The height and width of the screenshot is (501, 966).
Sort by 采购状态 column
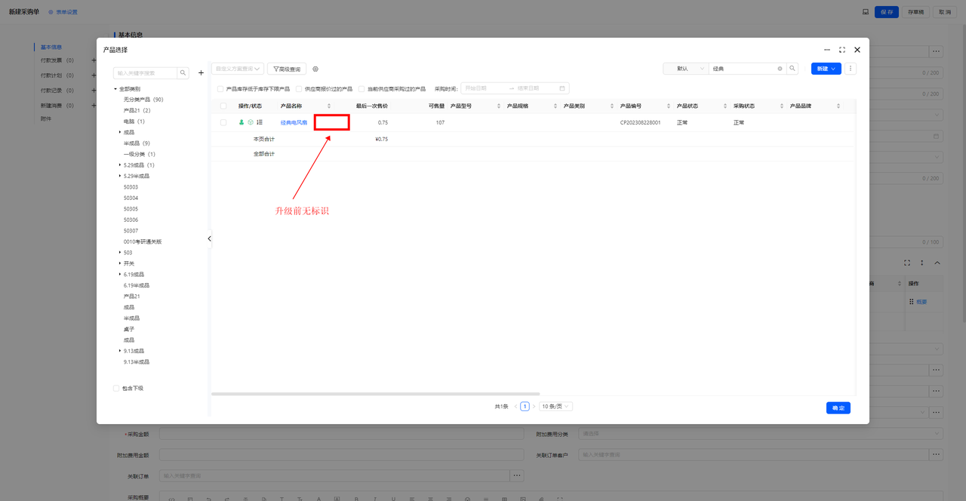[x=782, y=106]
